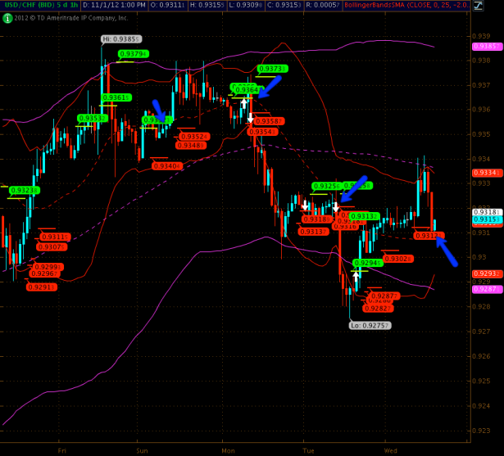Click the green info icon at top-left
The width and height of the screenshot is (504, 456).
(7, 17)
